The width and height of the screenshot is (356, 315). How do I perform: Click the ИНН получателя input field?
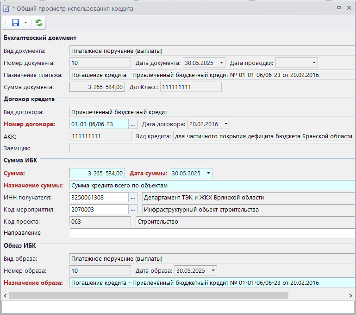point(98,197)
